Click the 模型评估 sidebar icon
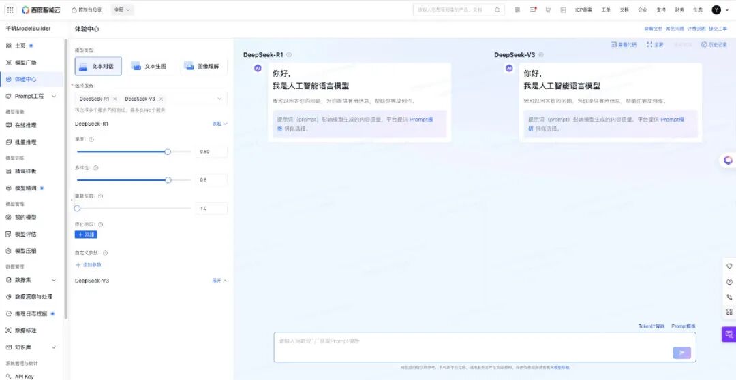The width and height of the screenshot is (736, 380). (8, 234)
